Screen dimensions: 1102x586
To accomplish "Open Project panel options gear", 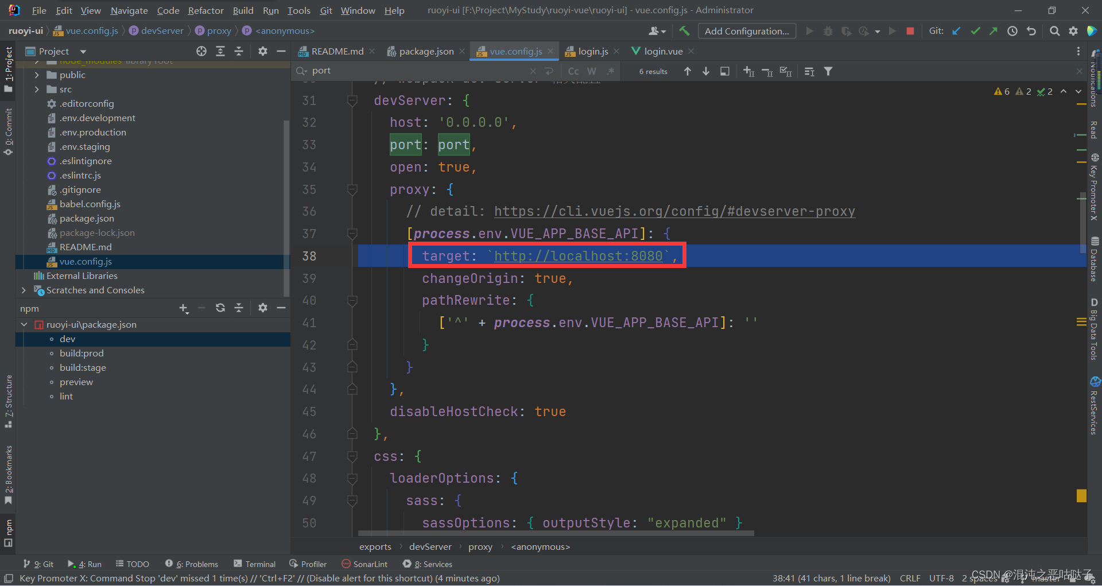I will pos(263,51).
